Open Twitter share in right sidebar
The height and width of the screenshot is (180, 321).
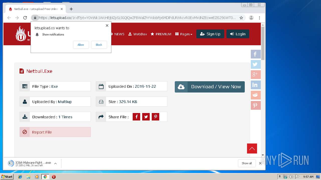[256, 64]
